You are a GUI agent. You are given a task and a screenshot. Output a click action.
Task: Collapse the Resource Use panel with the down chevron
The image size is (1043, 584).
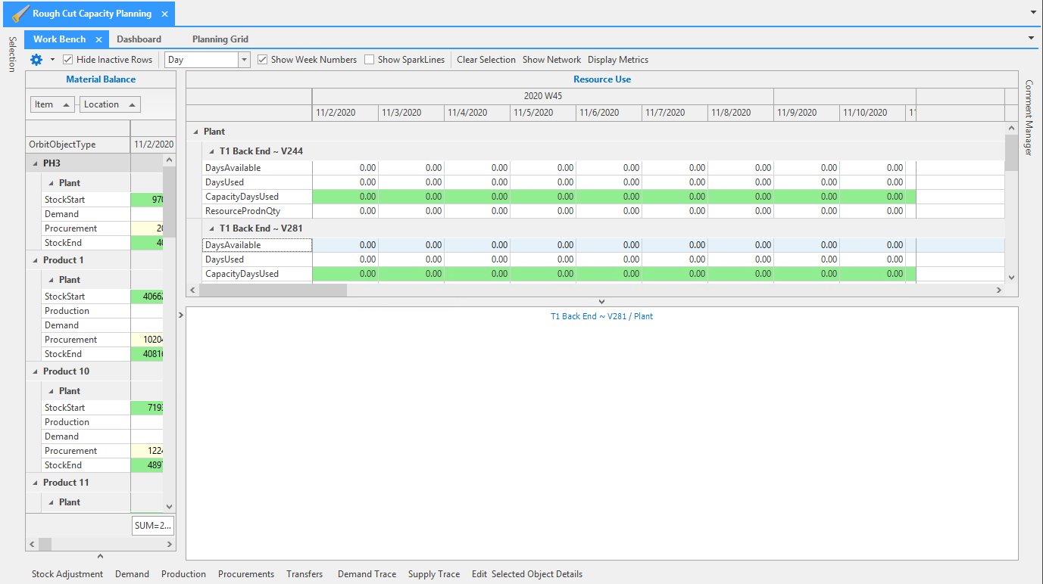pos(602,302)
